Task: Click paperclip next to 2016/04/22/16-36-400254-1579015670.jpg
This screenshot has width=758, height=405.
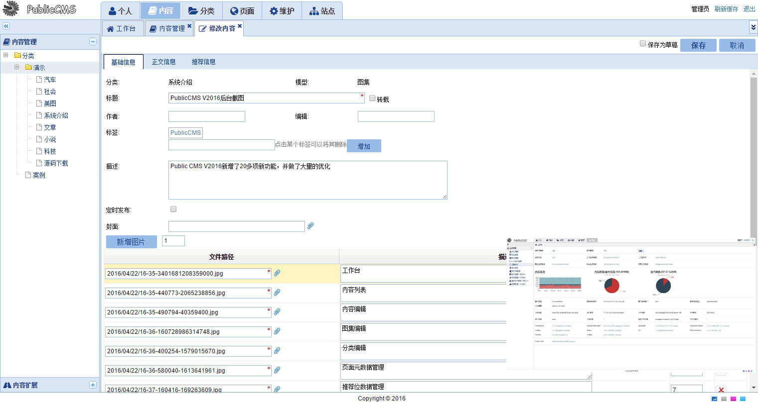Action: click(x=277, y=351)
